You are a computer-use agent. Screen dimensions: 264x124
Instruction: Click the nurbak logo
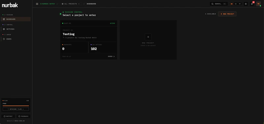(x=10, y=5)
